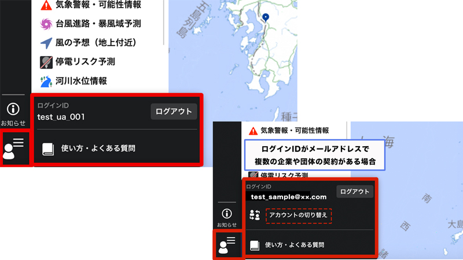
Task: Click the ログインID label in right panel
Action: (x=259, y=186)
